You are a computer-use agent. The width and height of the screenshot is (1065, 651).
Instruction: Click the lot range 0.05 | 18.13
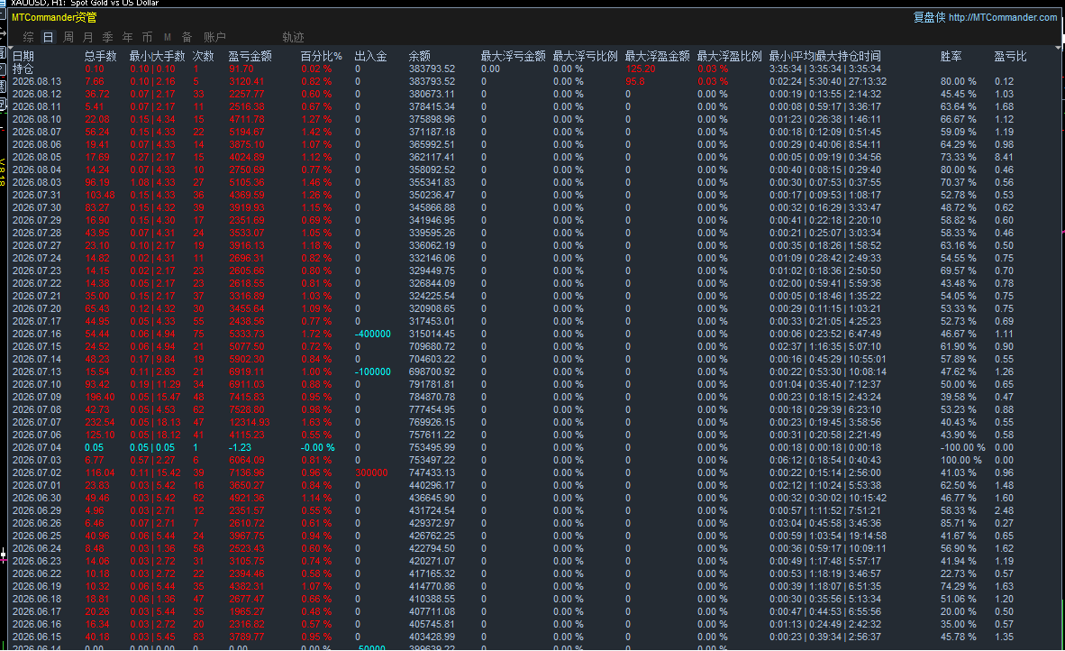156,422
